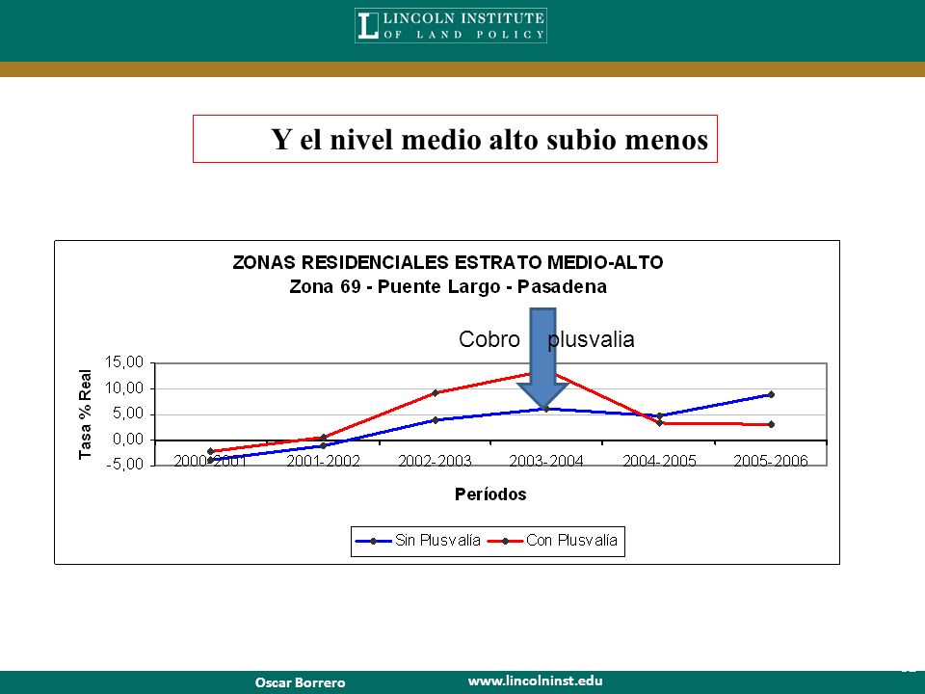Viewport: 925px width, 694px height.
Task: Click the 2003-2004 period label
Action: point(546,461)
